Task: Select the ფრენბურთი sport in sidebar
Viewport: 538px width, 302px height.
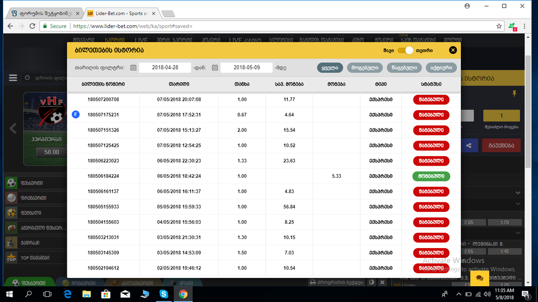Action: pos(36,198)
